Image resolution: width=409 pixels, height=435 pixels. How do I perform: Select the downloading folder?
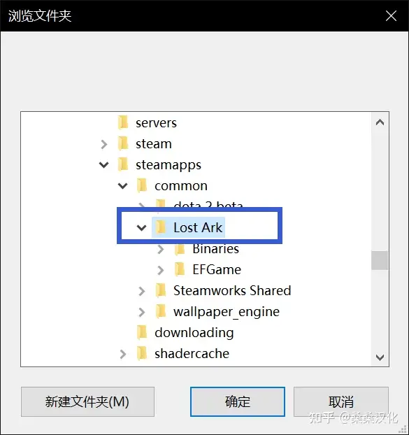[x=194, y=333]
